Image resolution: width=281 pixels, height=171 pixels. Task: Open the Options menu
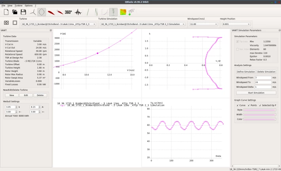[x=28, y=6]
